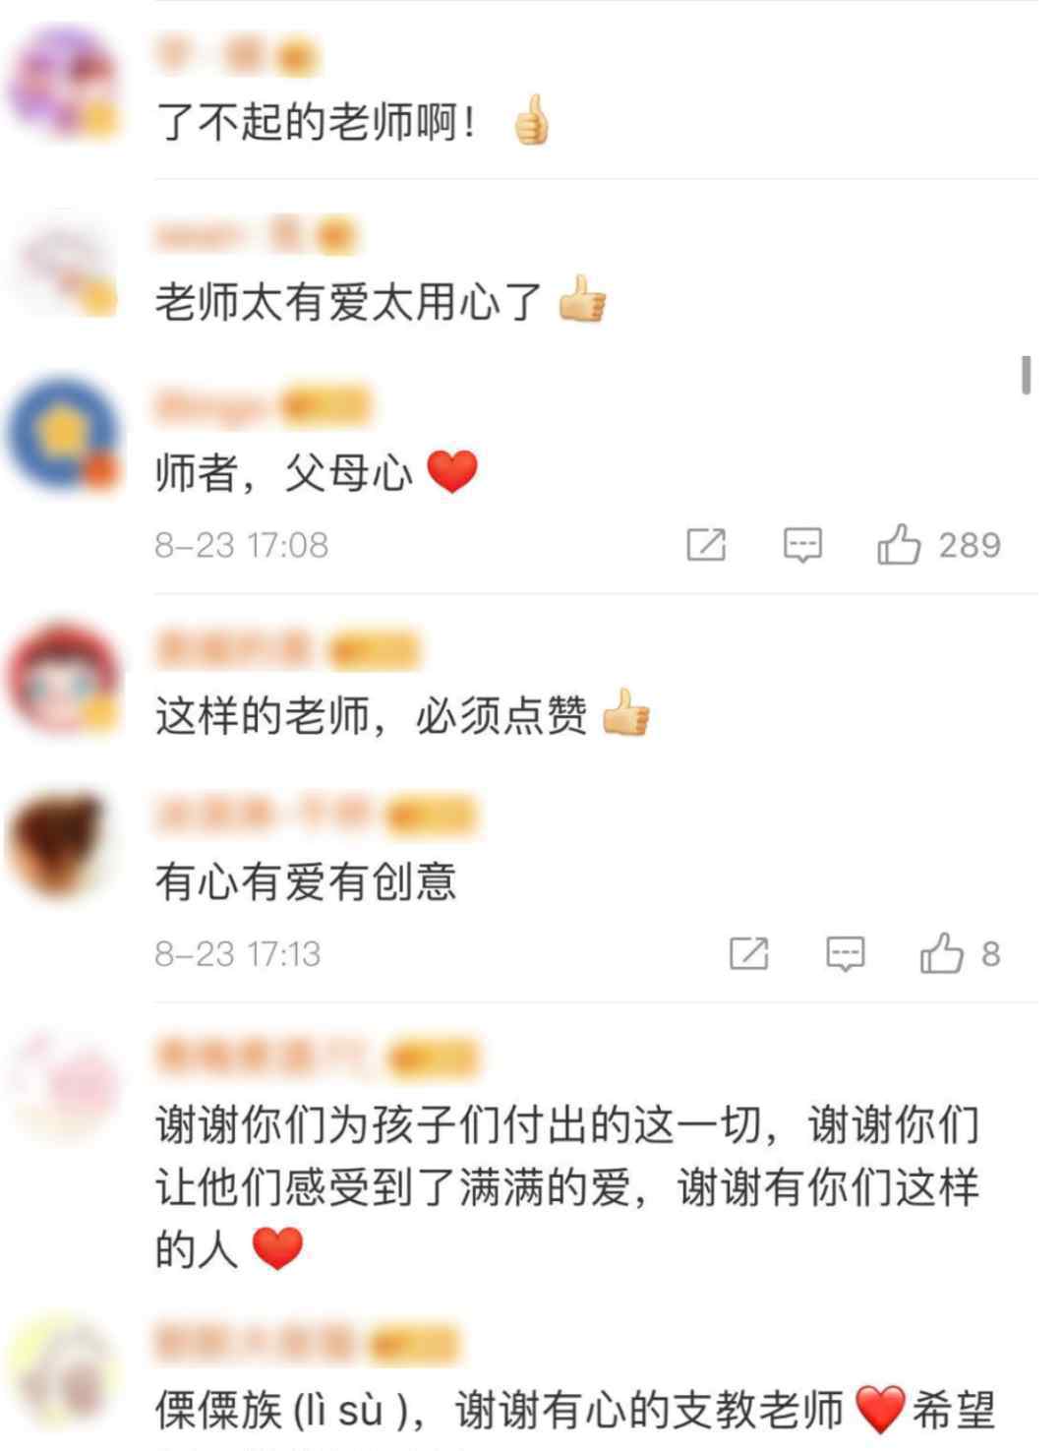Viewport: 1062px width, 1451px height.
Task: Open the topmost purple avatar profile
Action: (x=63, y=83)
